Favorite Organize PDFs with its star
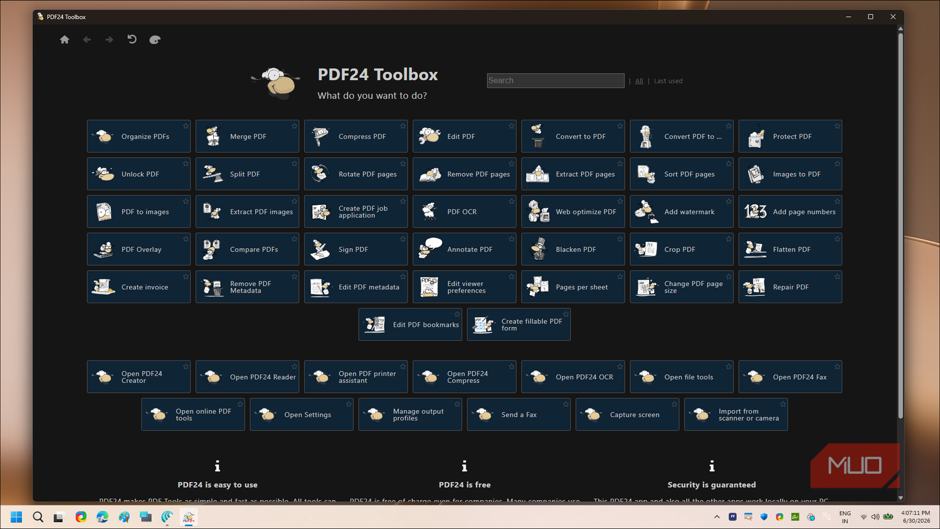940x529 pixels. point(186,126)
